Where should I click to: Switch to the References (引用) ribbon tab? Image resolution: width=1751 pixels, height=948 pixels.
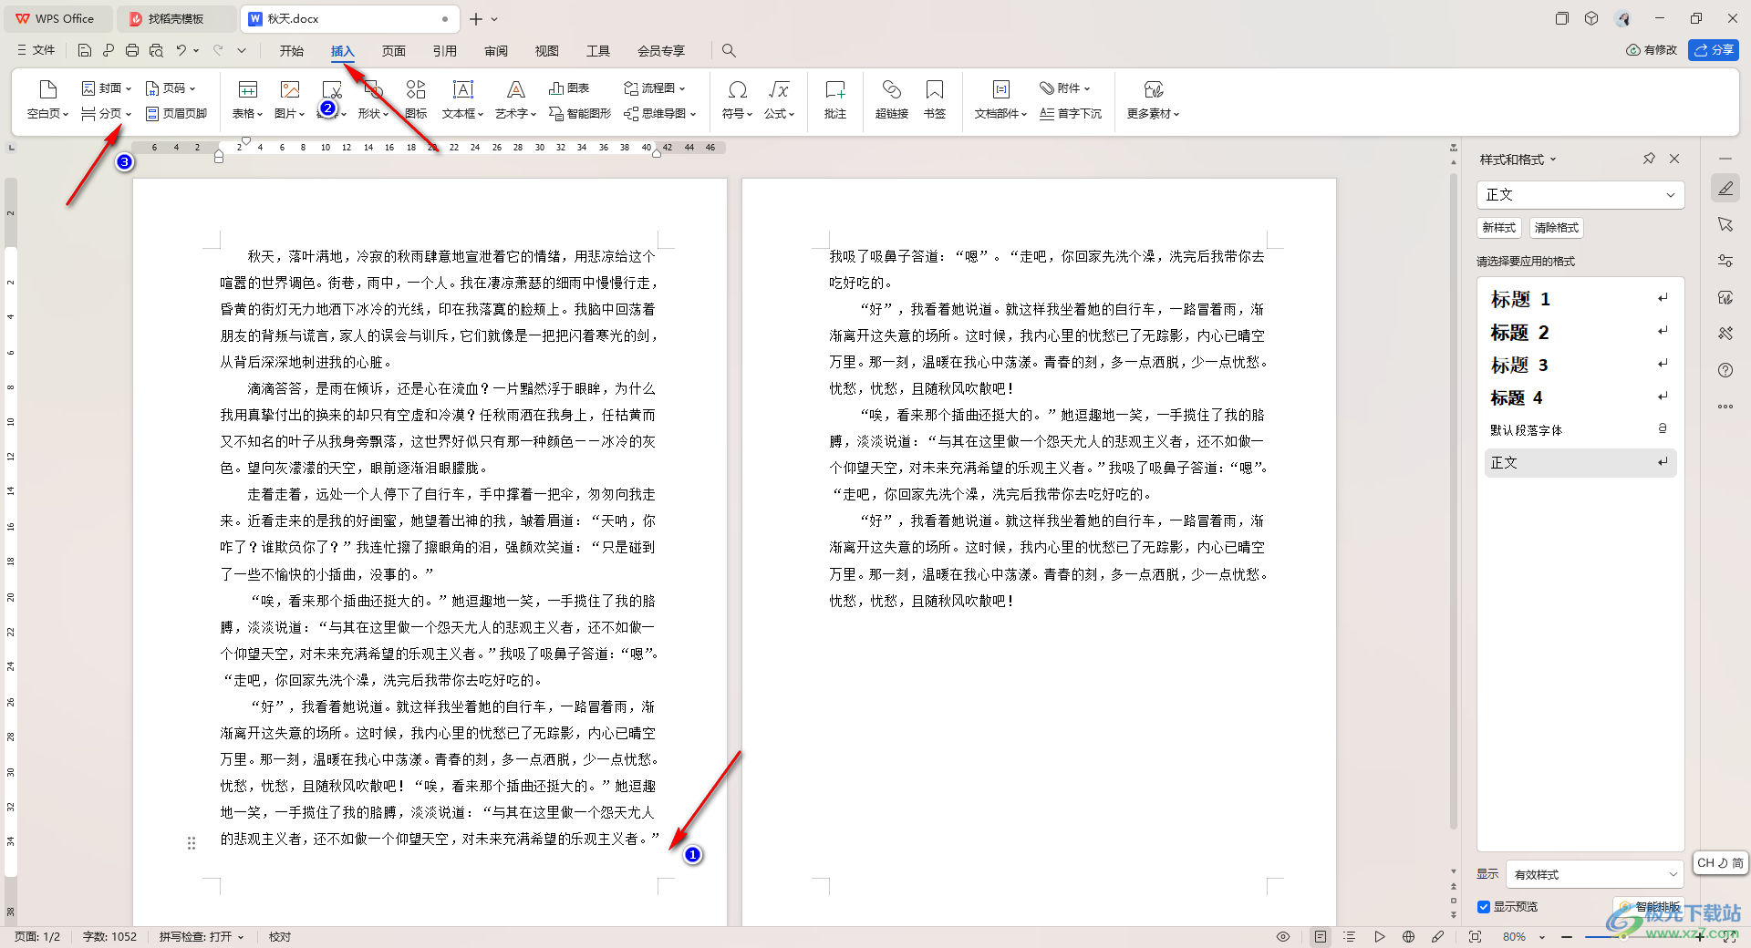click(445, 51)
